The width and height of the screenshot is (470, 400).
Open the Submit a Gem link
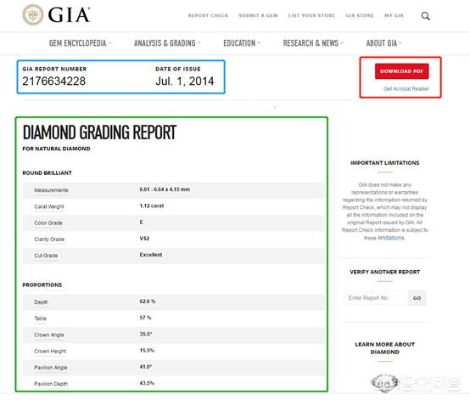click(258, 15)
